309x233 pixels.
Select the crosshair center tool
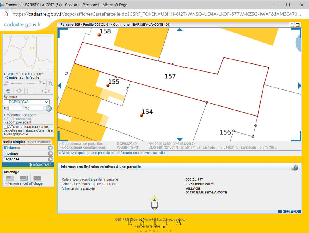point(19,91)
